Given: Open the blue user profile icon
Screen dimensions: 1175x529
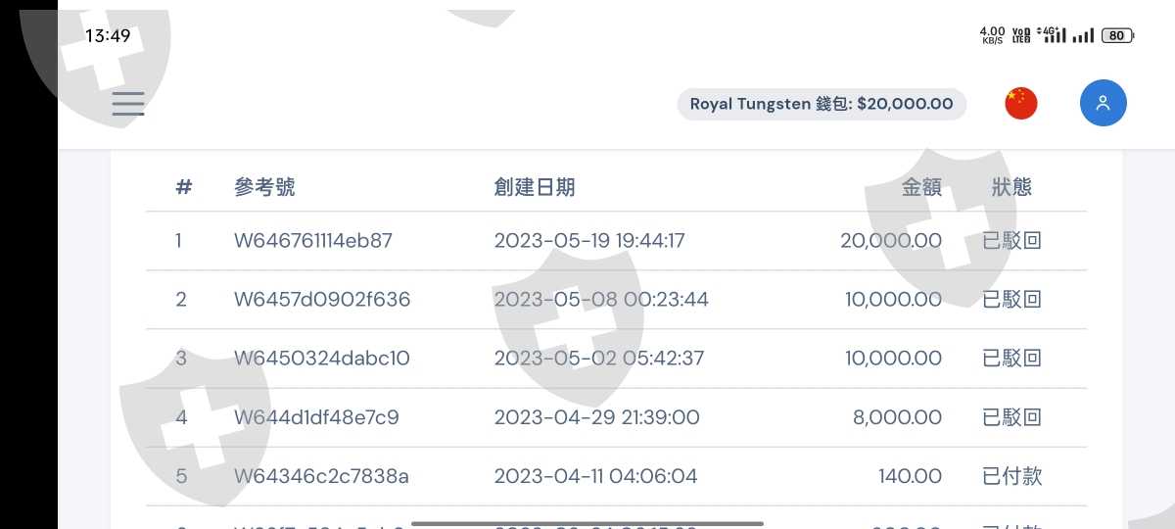Looking at the screenshot, I should click(1103, 104).
